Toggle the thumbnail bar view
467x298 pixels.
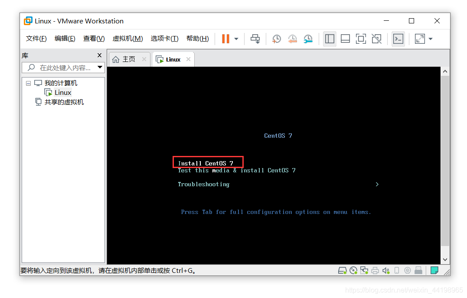[x=345, y=39]
